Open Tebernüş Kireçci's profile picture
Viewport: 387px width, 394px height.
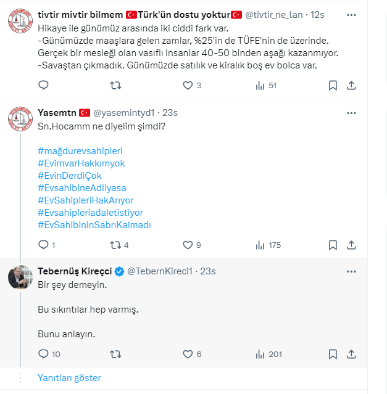tap(20, 277)
